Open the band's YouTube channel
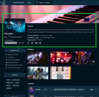 [36, 43]
